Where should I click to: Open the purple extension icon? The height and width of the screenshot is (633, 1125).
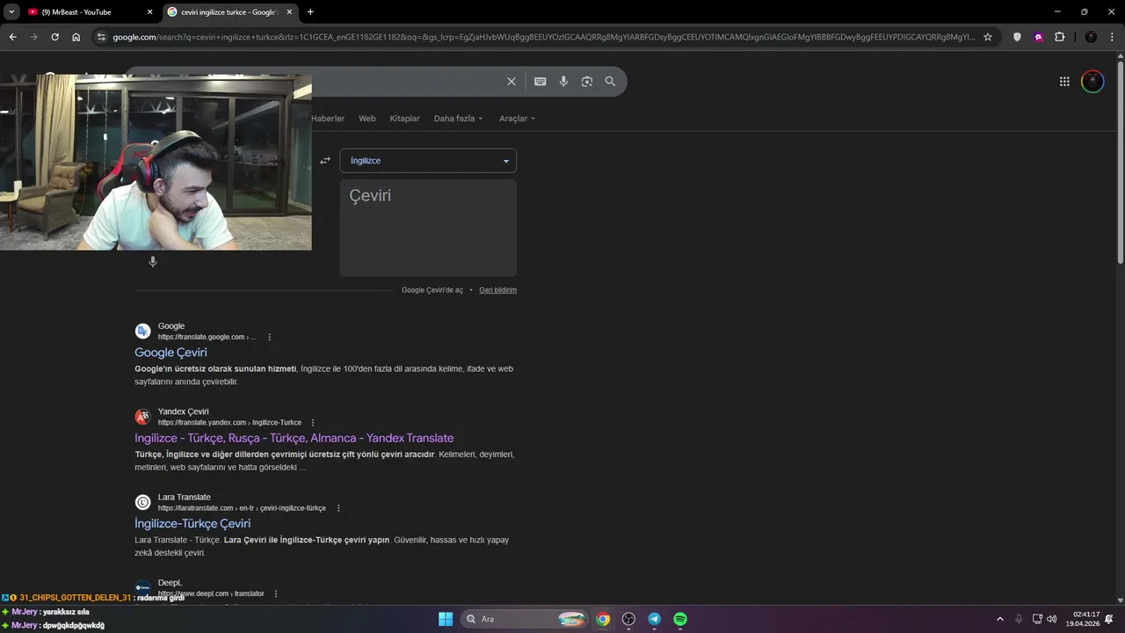[x=1038, y=37]
